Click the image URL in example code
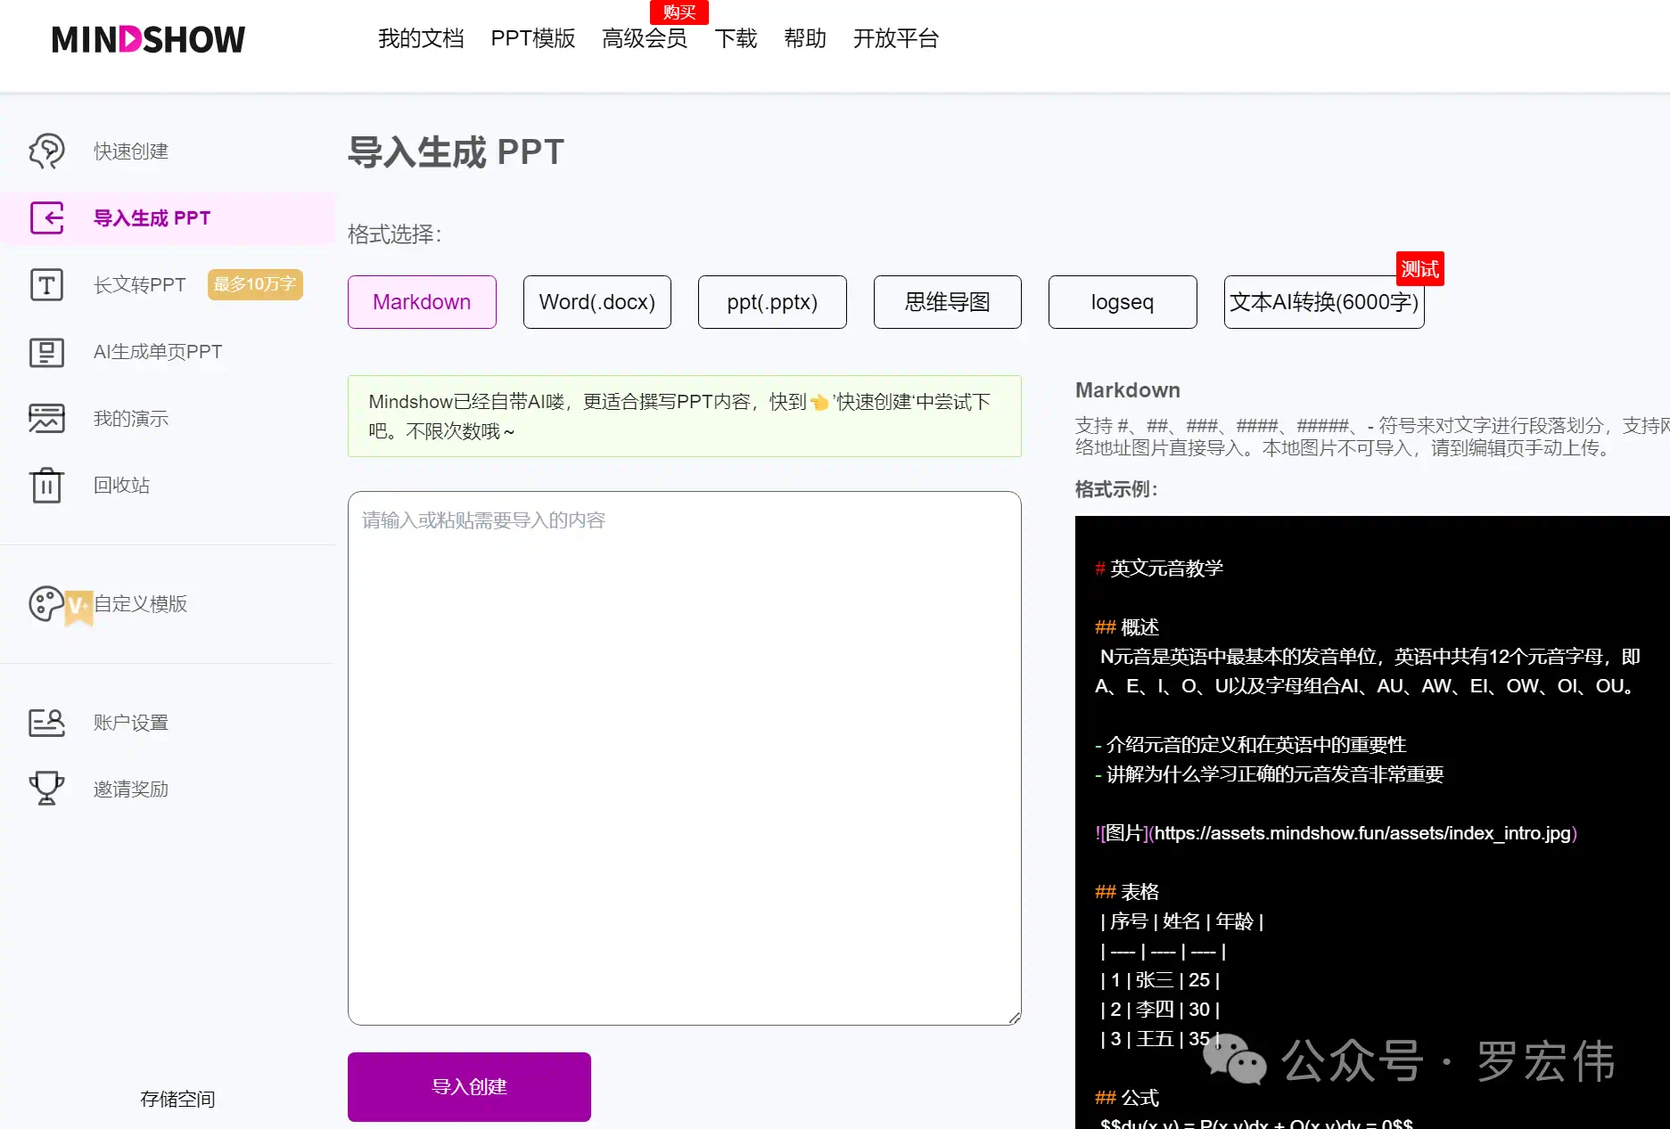This screenshot has width=1670, height=1129. (x=1362, y=833)
